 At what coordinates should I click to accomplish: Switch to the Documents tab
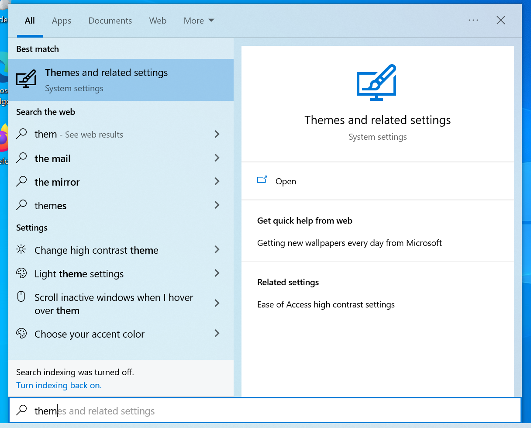(110, 20)
